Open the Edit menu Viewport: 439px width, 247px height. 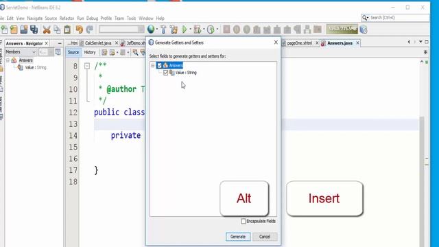[x=10, y=19]
